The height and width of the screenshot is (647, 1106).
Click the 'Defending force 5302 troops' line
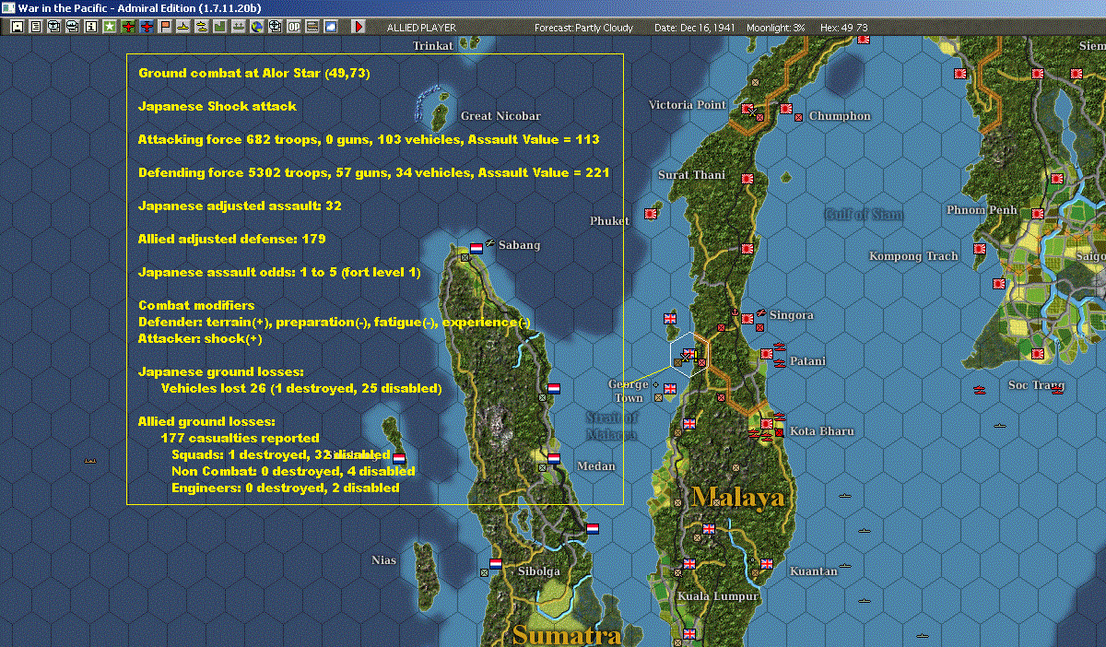coord(373,172)
